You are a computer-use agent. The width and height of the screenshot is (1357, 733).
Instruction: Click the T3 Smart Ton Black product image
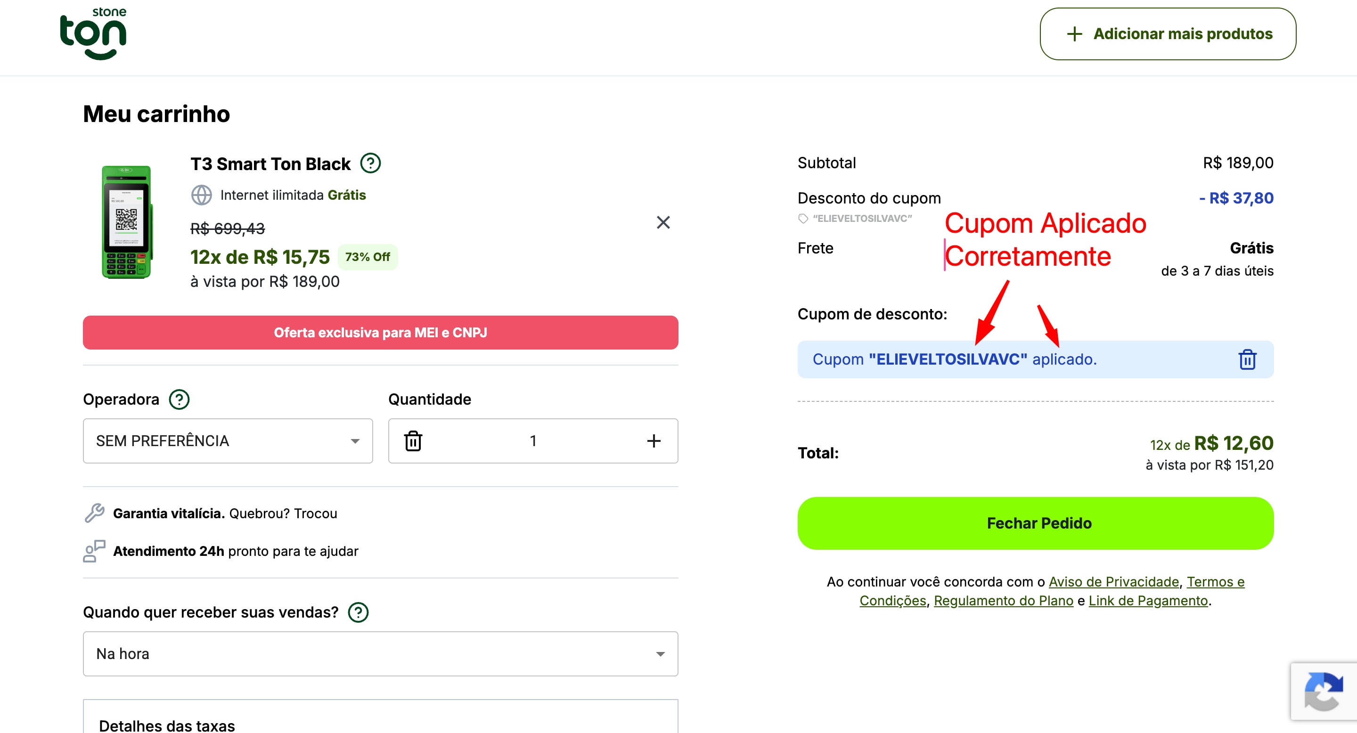coord(126,222)
